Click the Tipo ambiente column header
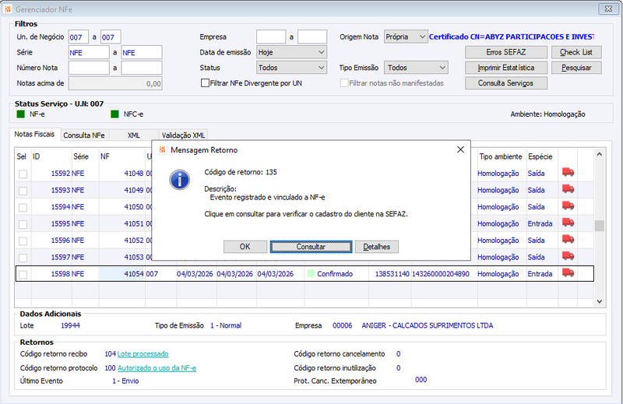The height and width of the screenshot is (404, 623). pyautogui.click(x=502, y=156)
